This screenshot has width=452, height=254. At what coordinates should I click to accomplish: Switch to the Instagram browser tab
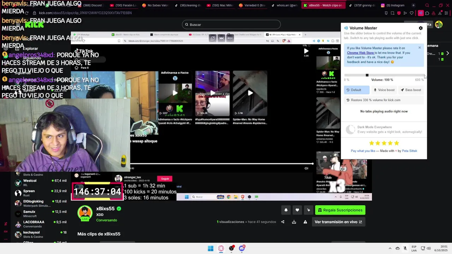(x=392, y=5)
